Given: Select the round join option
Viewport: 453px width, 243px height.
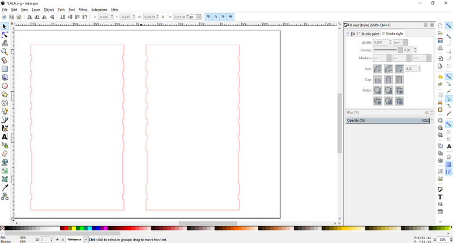Looking at the screenshot, I should 378,69.
